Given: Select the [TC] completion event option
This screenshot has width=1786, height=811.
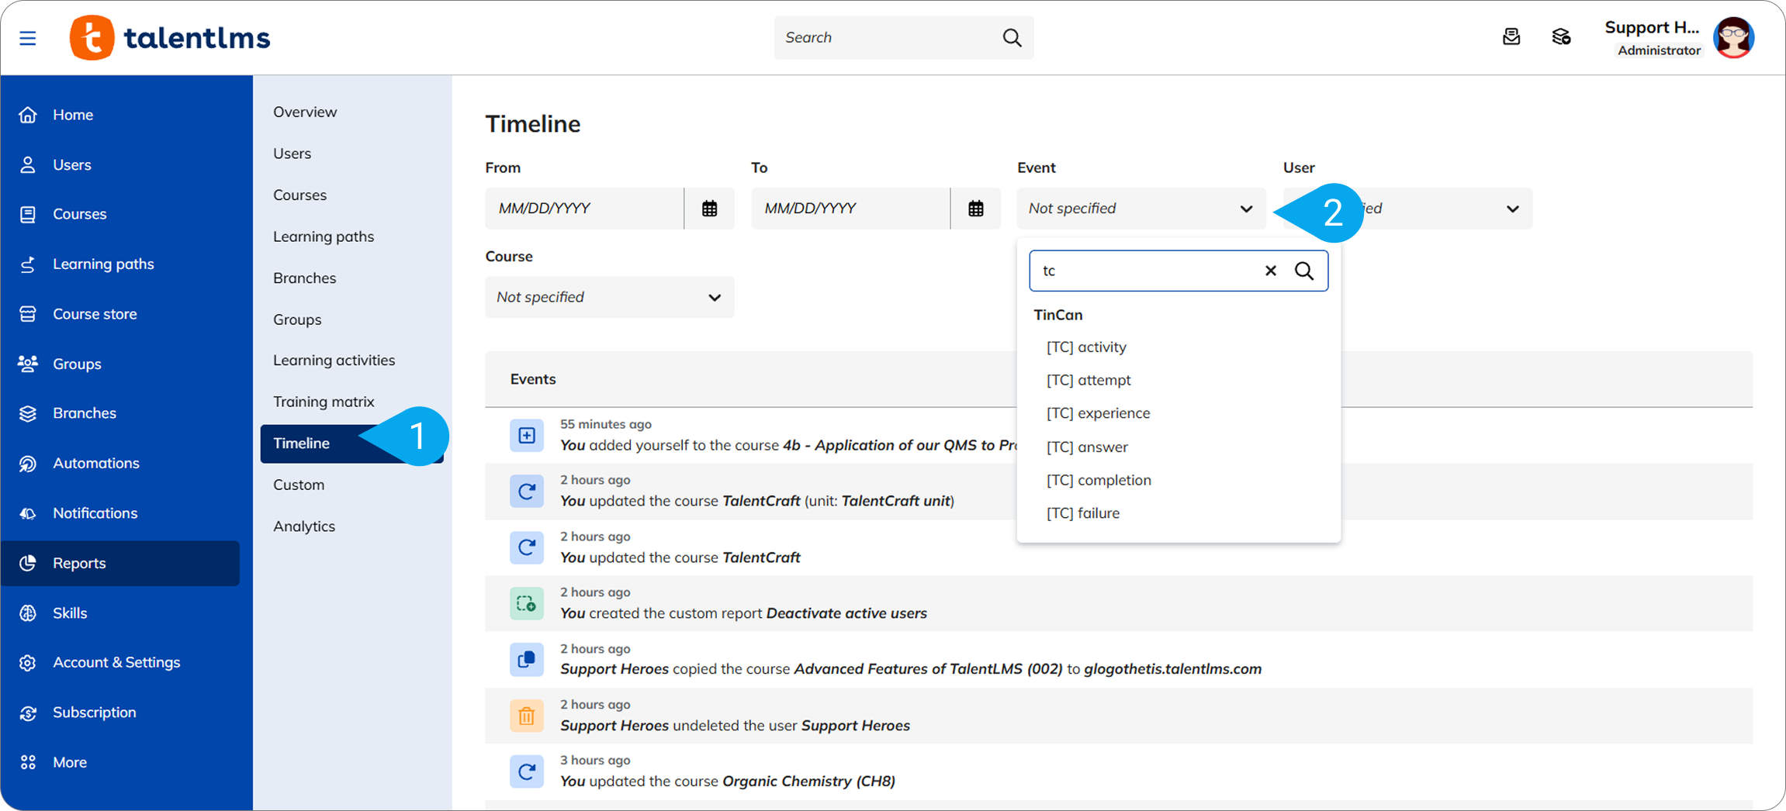Looking at the screenshot, I should [1098, 480].
